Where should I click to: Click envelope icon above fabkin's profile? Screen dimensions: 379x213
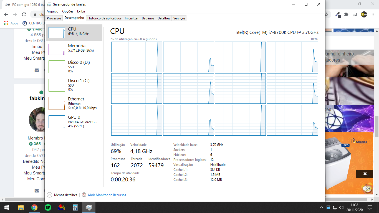37,70
